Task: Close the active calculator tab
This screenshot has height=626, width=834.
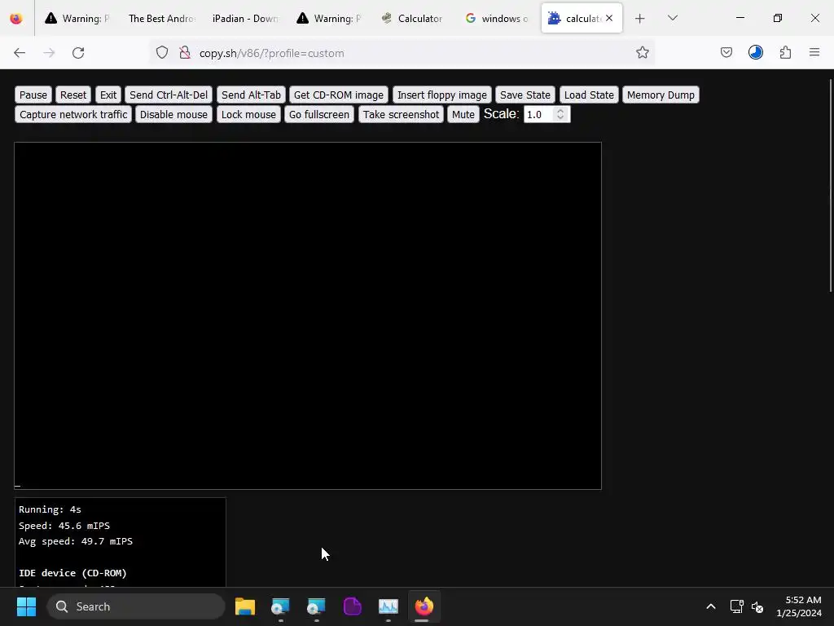Action: (609, 18)
